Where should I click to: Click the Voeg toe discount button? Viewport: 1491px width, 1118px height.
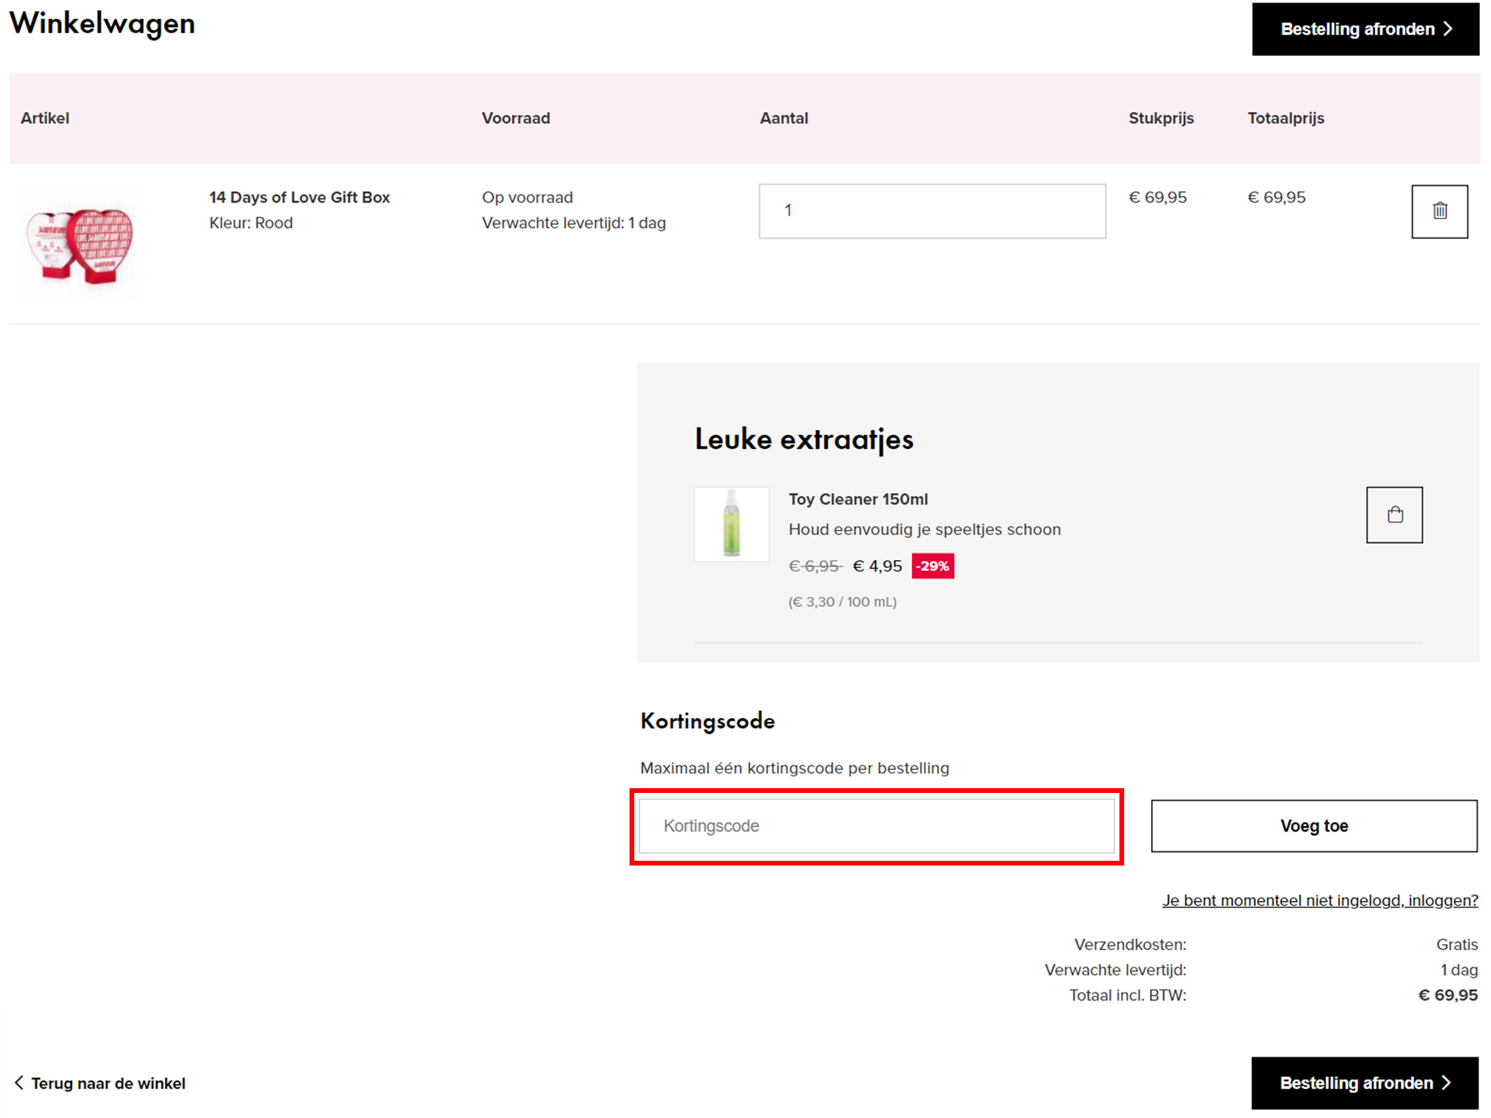click(x=1313, y=826)
